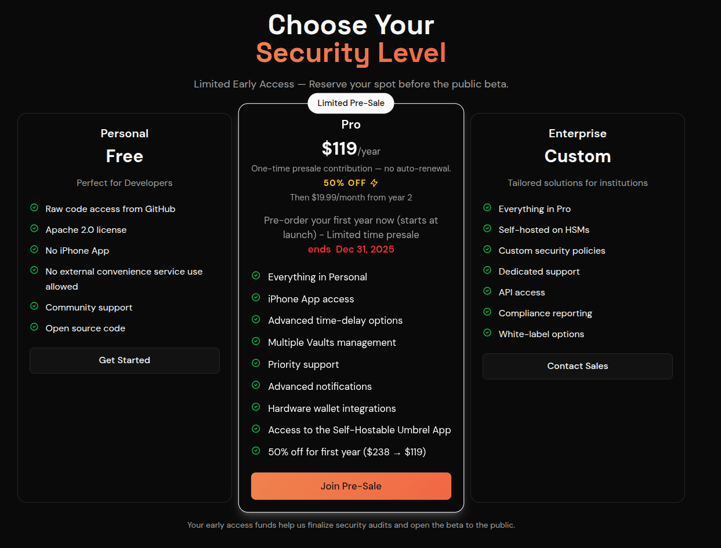Click lightning bolt icon after 50% OFF
This screenshot has width=721, height=548.
[x=374, y=183]
